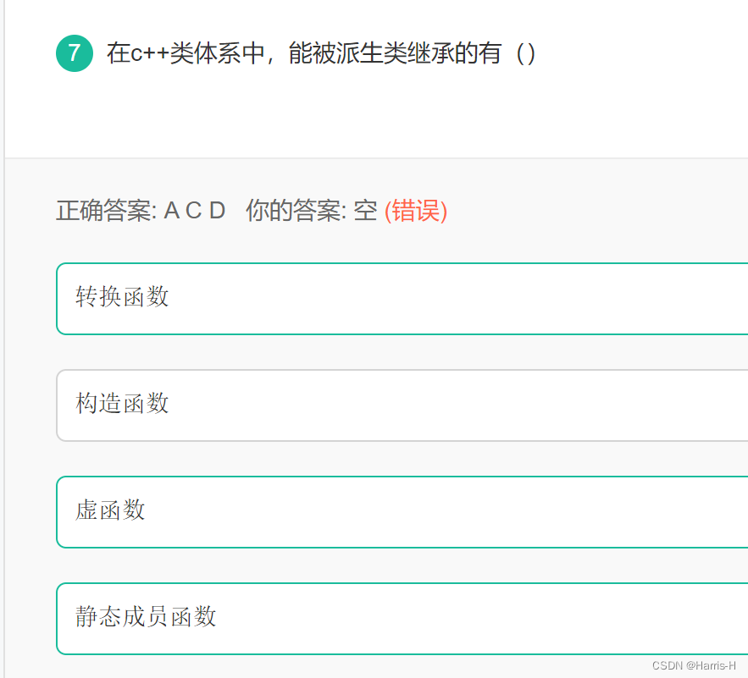Click the green-bordered 转换函数 option box
Screen dimensions: 748x678
(381, 298)
